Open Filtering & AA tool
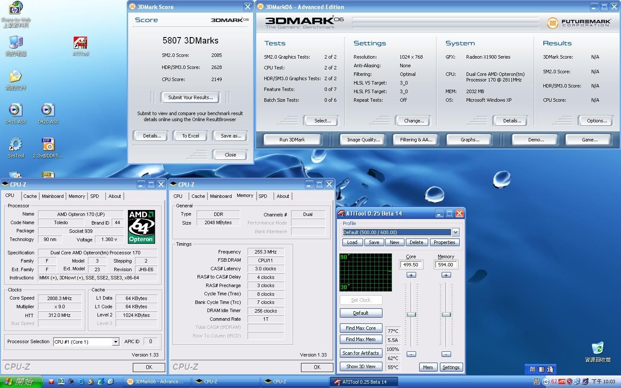Viewport: 621px width, 388px height. (416, 140)
